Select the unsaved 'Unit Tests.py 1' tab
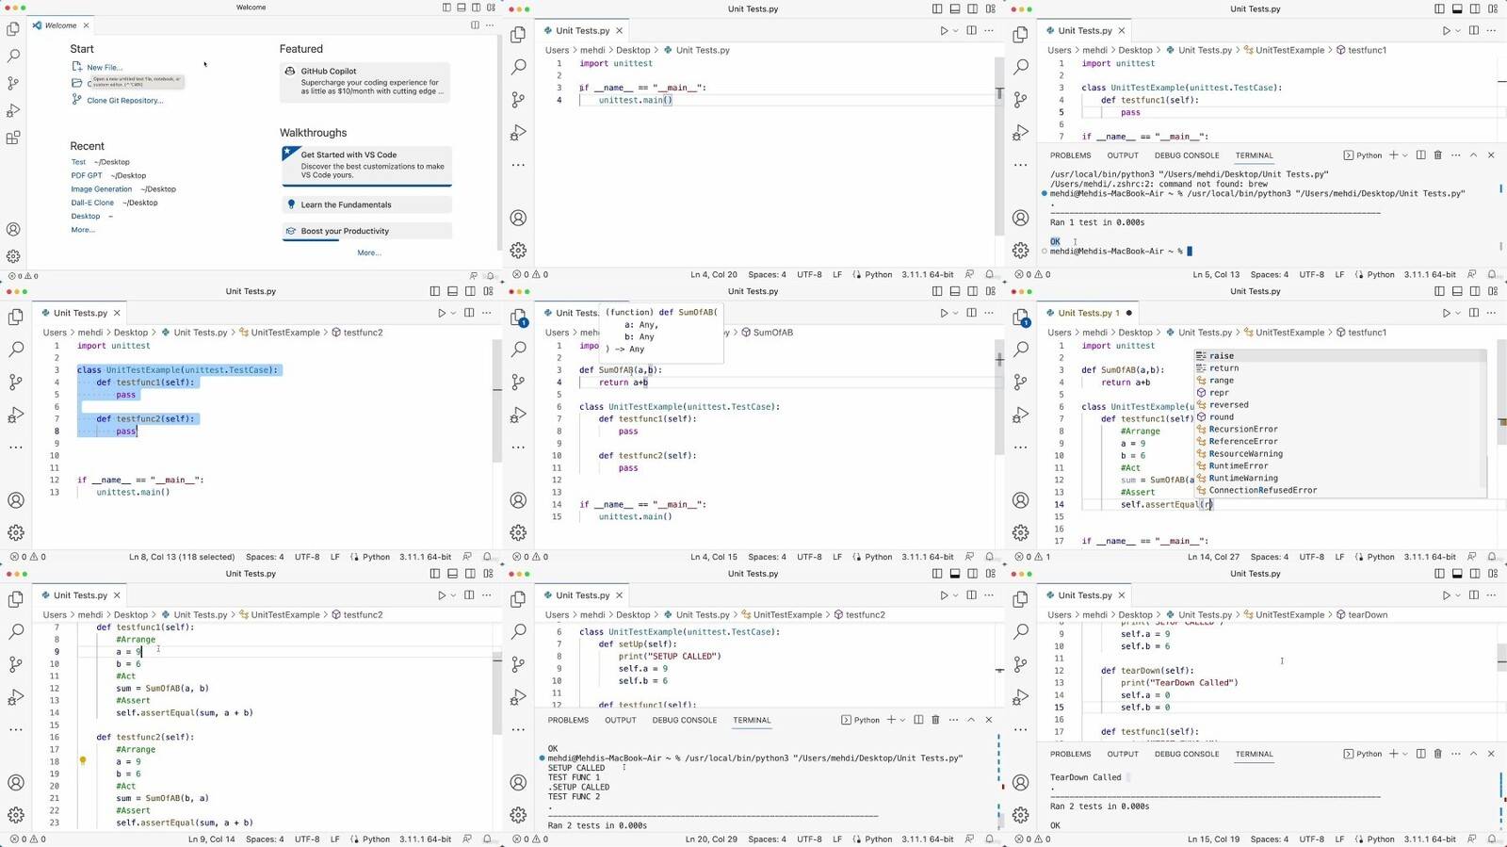This screenshot has height=847, width=1507. pos(1088,313)
